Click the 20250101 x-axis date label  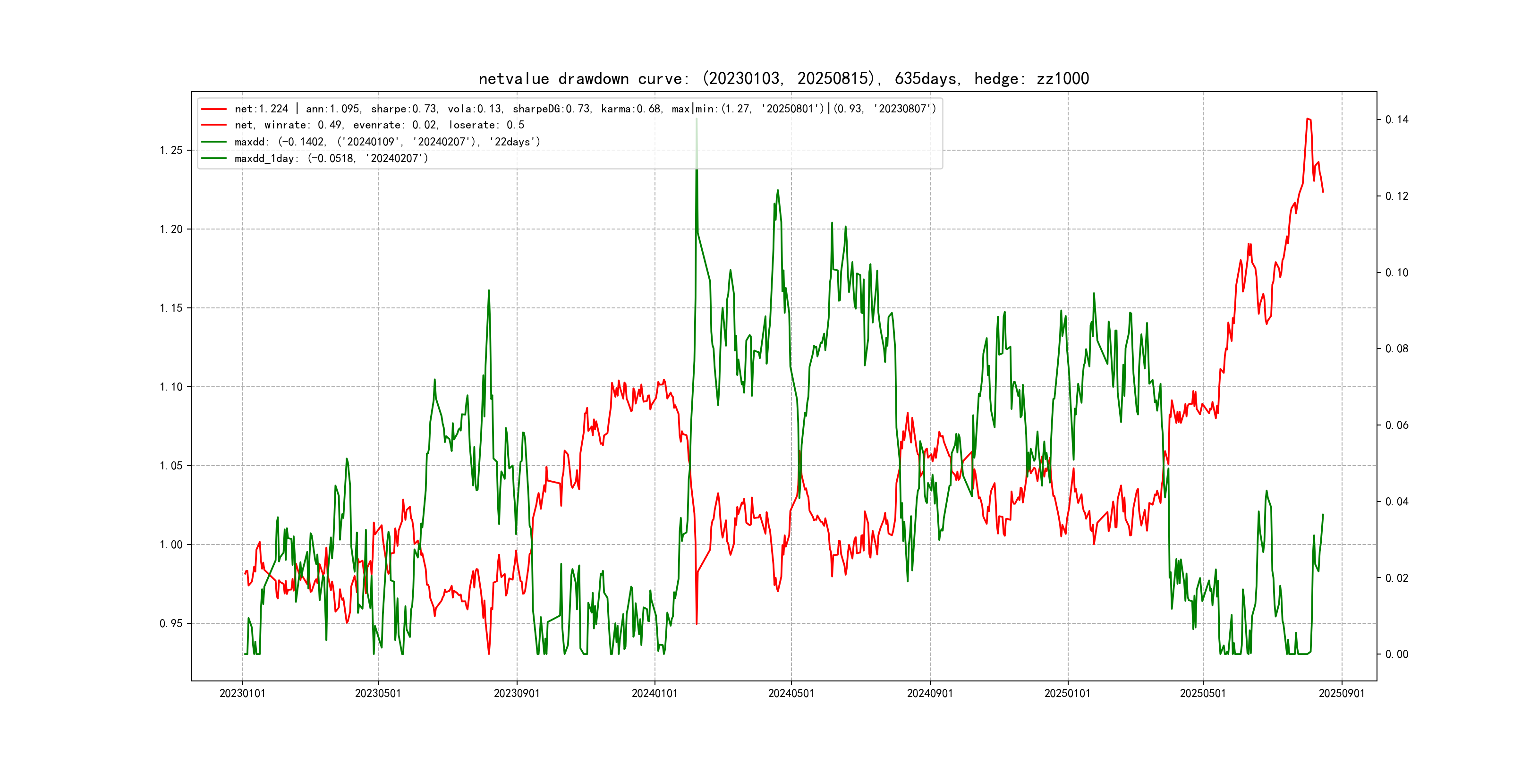[x=1067, y=693]
